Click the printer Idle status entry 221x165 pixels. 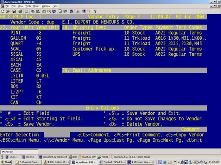(73, 157)
